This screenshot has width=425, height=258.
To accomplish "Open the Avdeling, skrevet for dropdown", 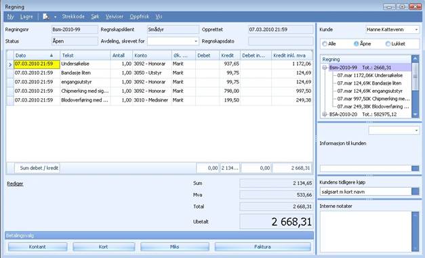I will [x=196, y=41].
